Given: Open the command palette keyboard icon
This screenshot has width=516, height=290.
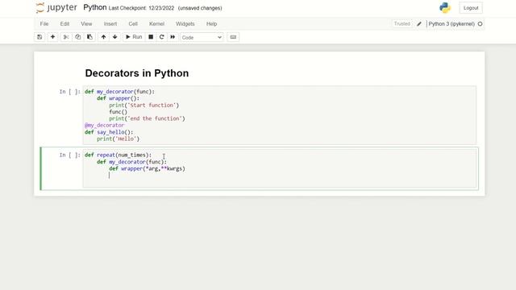Looking at the screenshot, I should coord(233,37).
